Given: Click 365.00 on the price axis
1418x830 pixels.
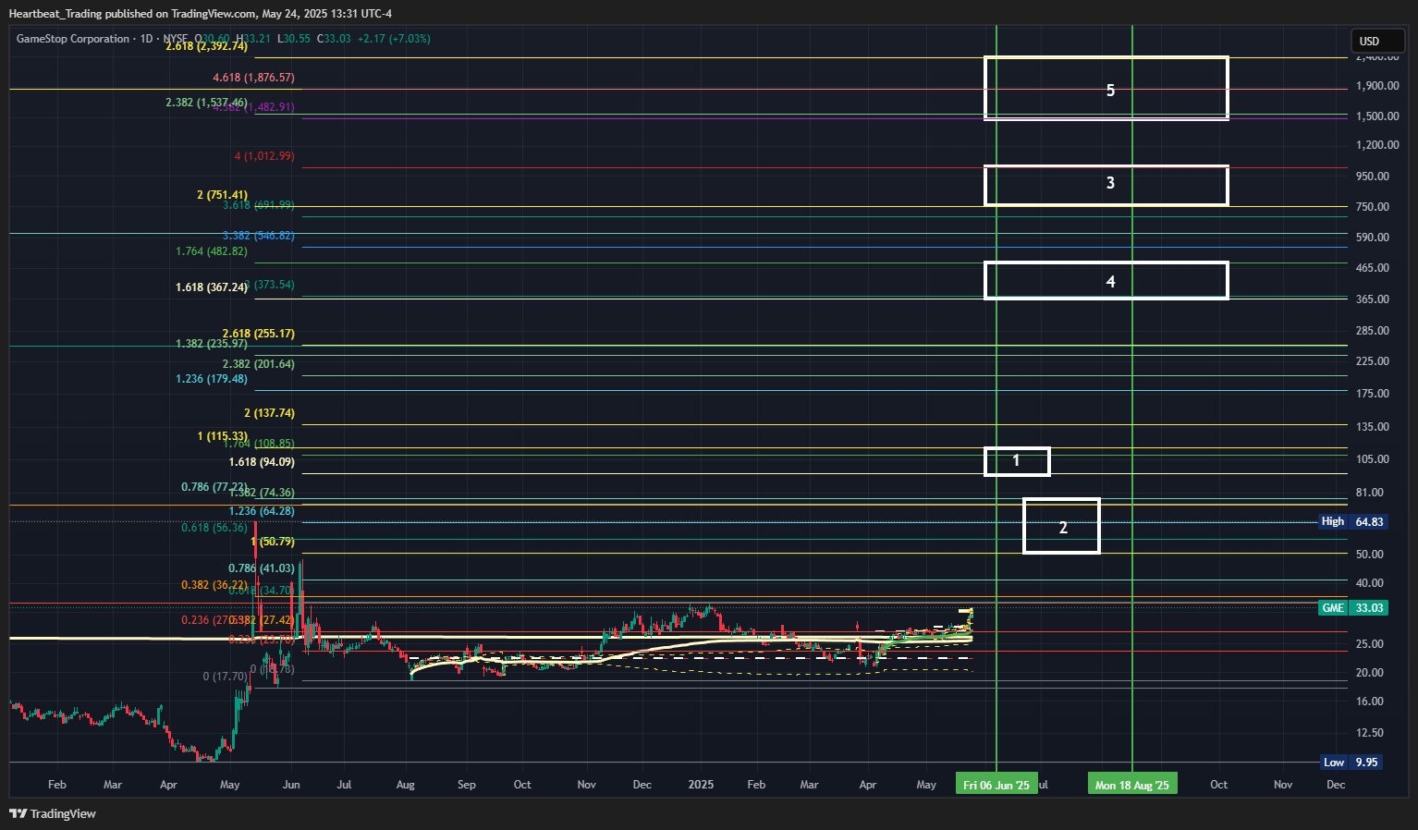Looking at the screenshot, I should click(x=1373, y=299).
